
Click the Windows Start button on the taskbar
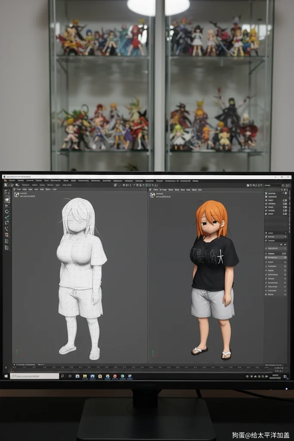(x=6, y=376)
